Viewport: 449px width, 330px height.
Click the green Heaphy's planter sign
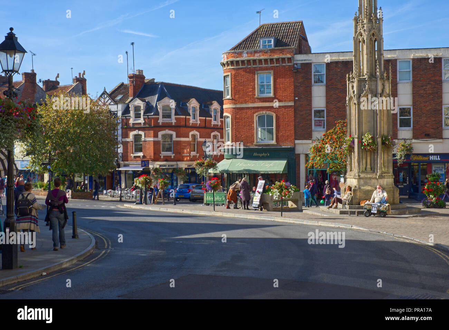tap(215, 198)
